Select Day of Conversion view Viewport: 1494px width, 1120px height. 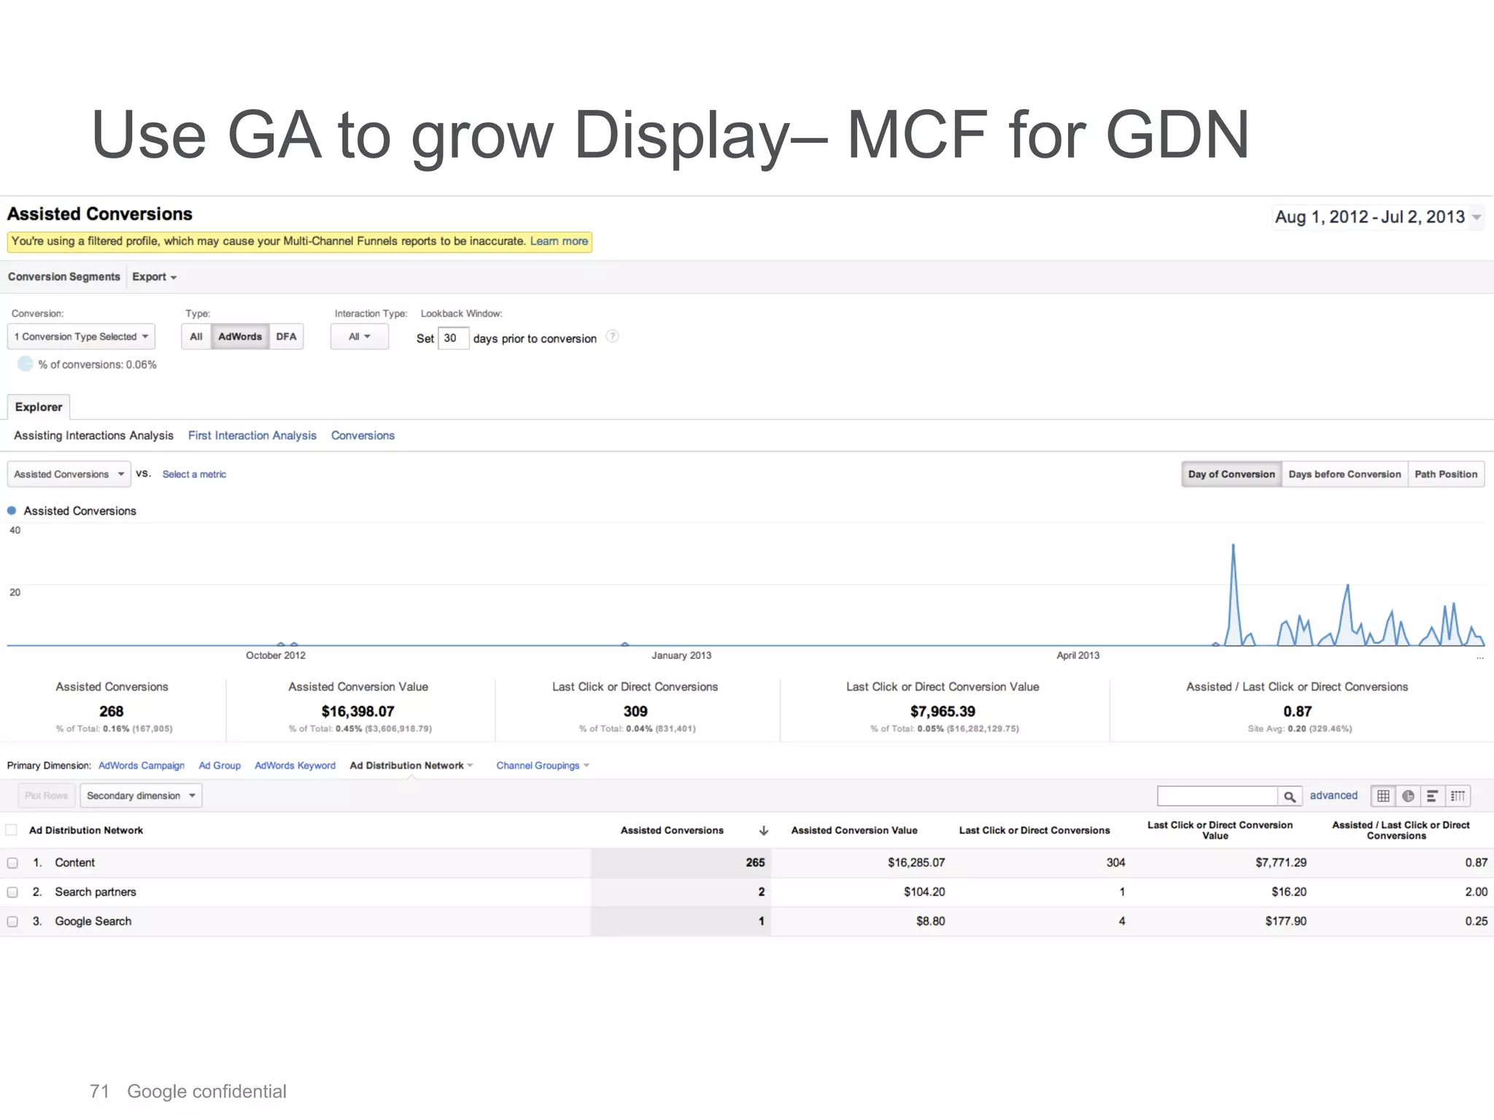point(1231,474)
